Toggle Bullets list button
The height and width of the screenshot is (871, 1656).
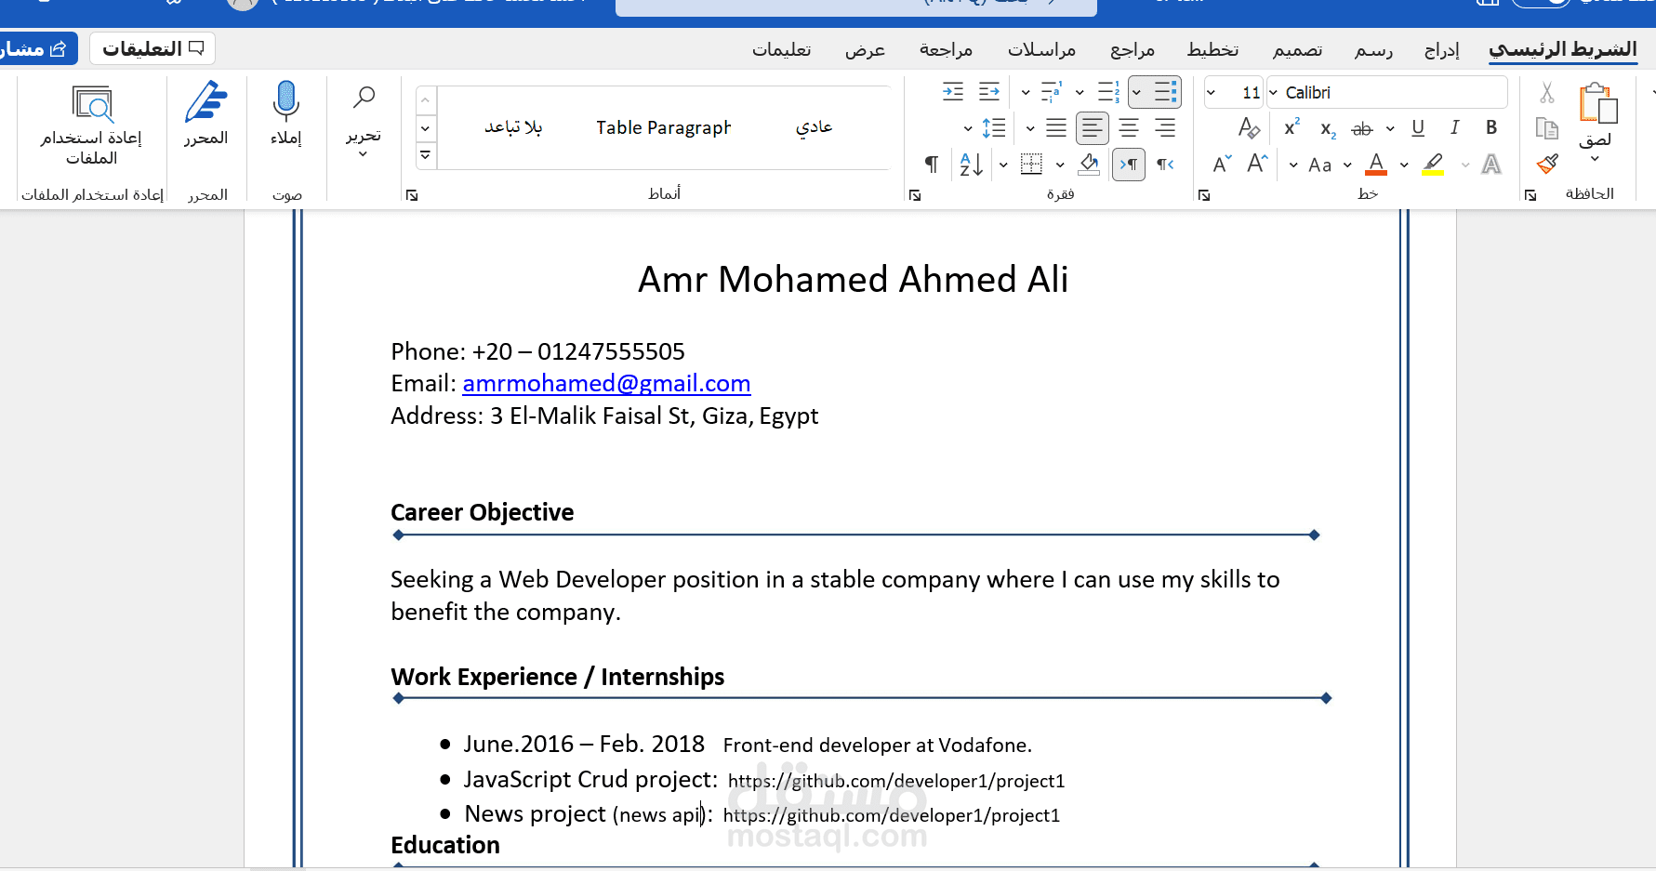point(1166,92)
